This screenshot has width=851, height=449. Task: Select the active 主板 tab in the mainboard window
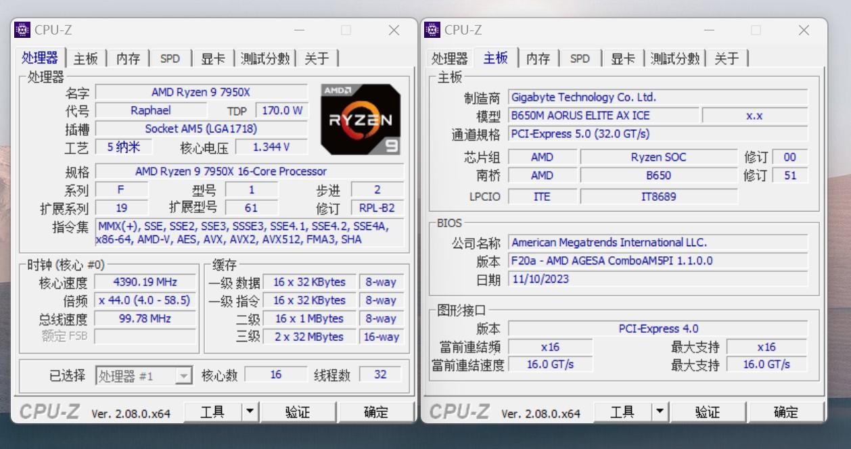pyautogui.click(x=496, y=58)
